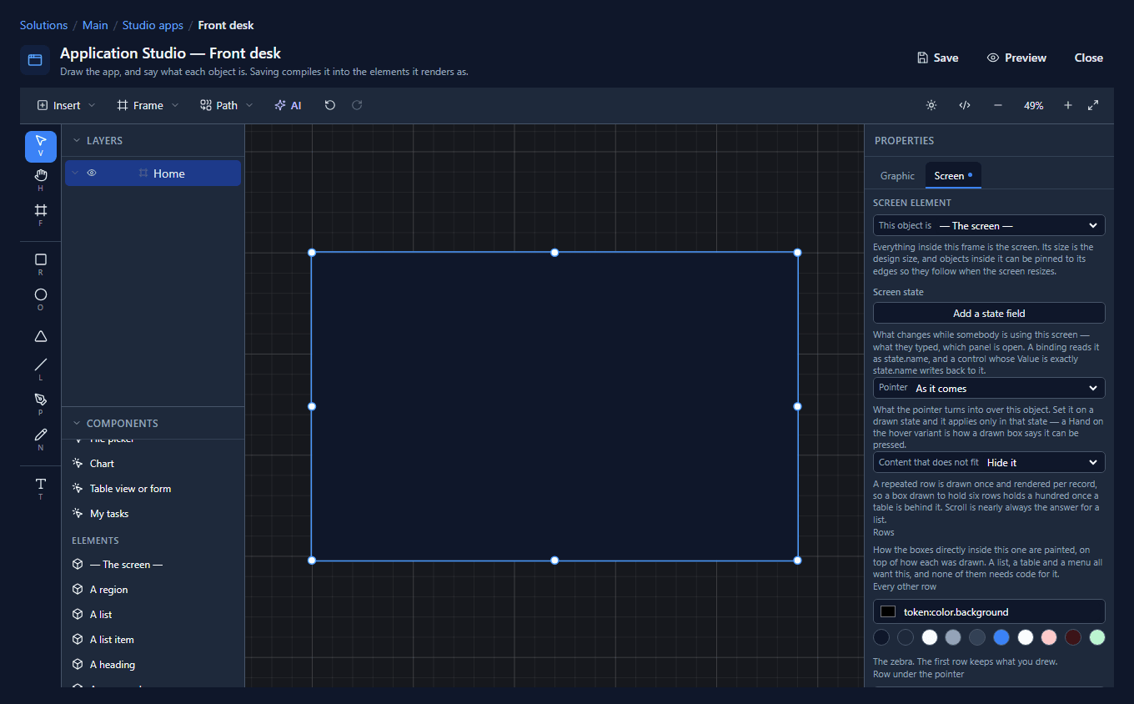Pick the light green color swatch

coord(1097,637)
